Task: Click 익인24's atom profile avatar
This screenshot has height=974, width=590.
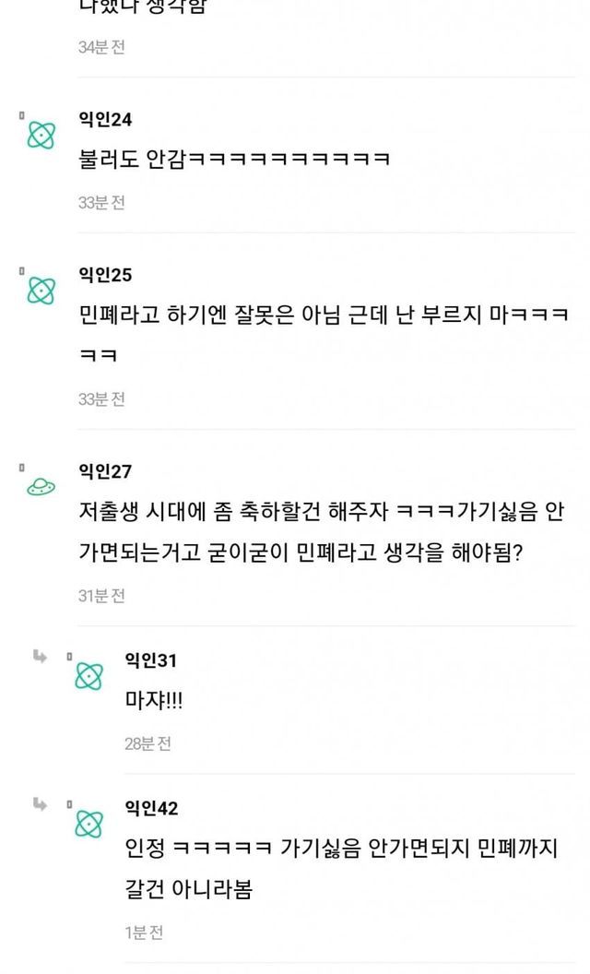Action: coord(41,137)
